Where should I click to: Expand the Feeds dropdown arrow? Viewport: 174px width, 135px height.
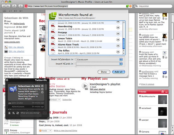point(50,130)
